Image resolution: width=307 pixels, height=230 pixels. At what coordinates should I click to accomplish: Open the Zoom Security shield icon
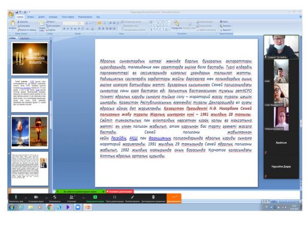55,197
